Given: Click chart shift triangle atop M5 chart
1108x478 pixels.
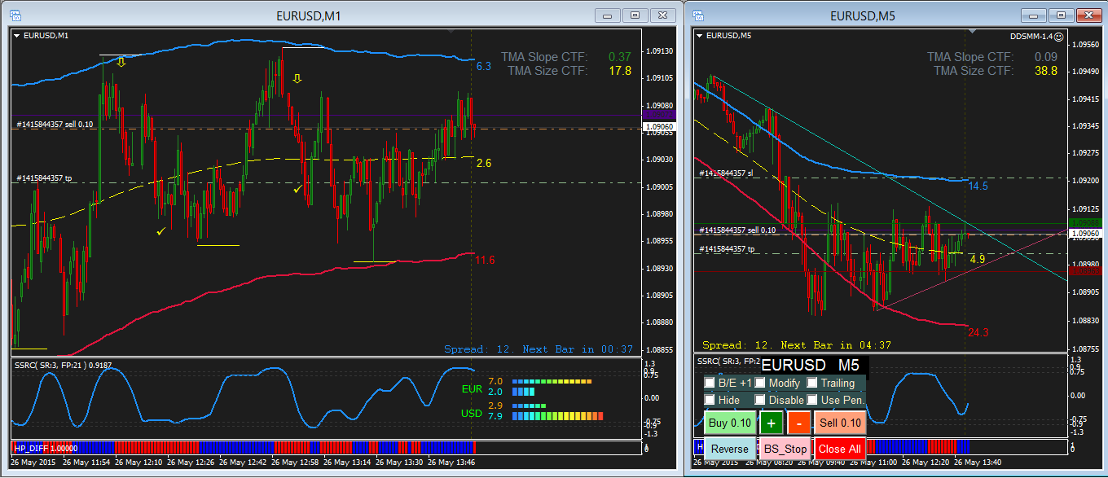Looking at the screenshot, I should 971,31.
